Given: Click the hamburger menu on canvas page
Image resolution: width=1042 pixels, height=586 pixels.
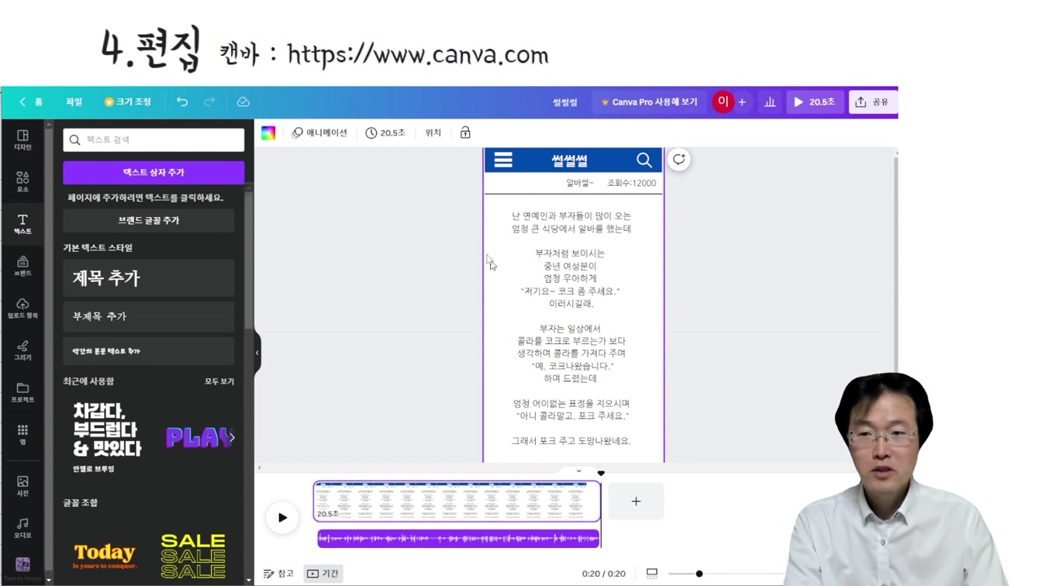Looking at the screenshot, I should coord(503,160).
